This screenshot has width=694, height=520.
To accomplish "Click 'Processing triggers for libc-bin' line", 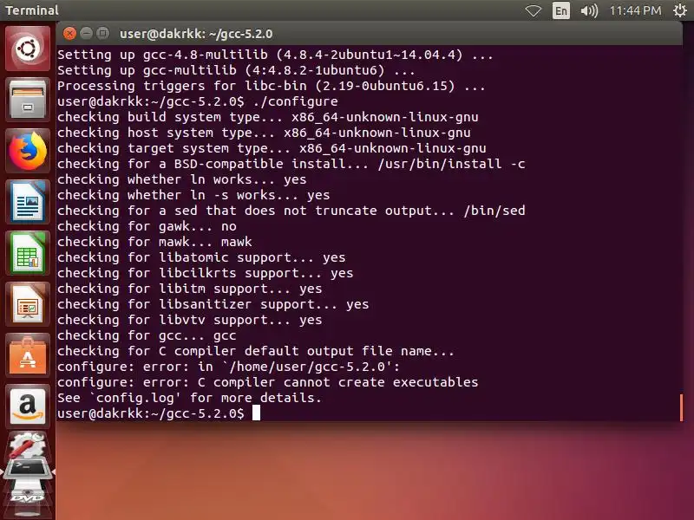I will pyautogui.click(x=271, y=86).
